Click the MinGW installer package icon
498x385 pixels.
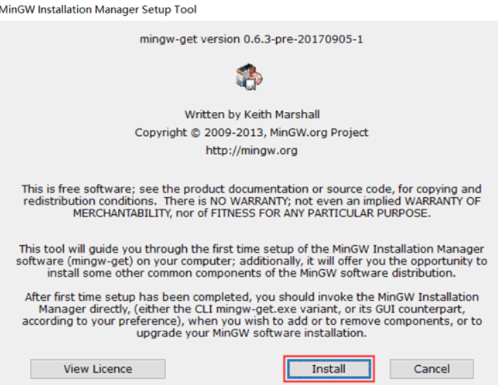click(249, 76)
